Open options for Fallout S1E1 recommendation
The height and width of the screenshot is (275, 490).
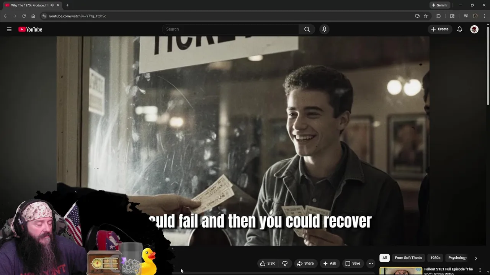[x=480, y=270]
